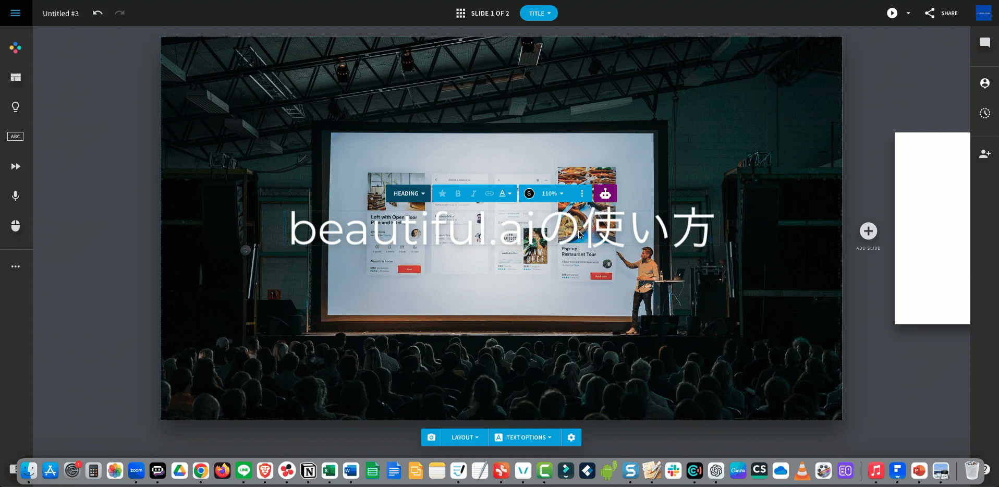Open the TITLE slide type dropdown
This screenshot has width=999, height=487.
click(539, 14)
